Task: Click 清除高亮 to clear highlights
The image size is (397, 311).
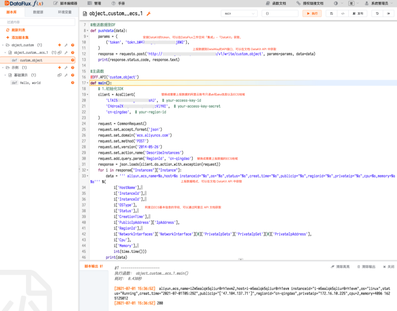Action: coord(340,267)
